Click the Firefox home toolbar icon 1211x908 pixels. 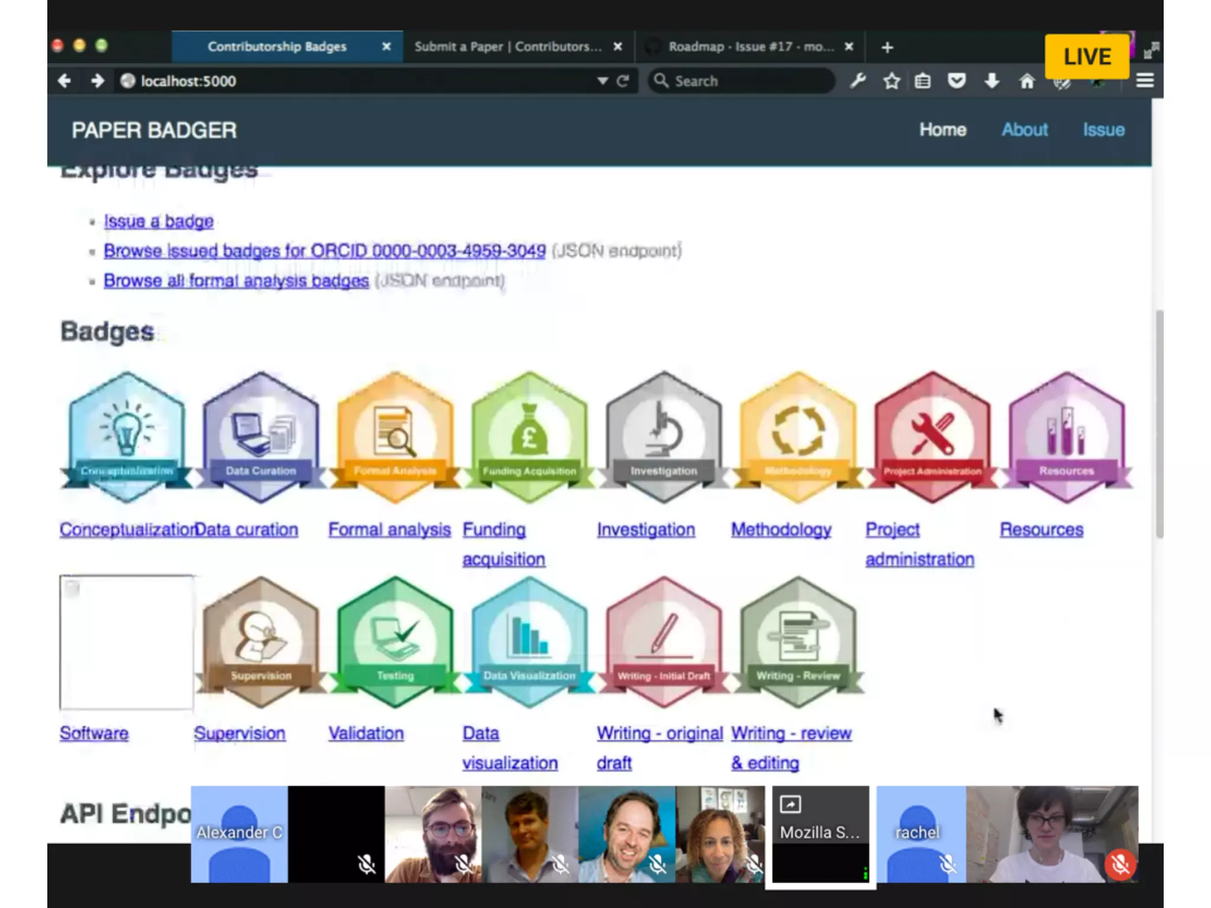click(1027, 81)
